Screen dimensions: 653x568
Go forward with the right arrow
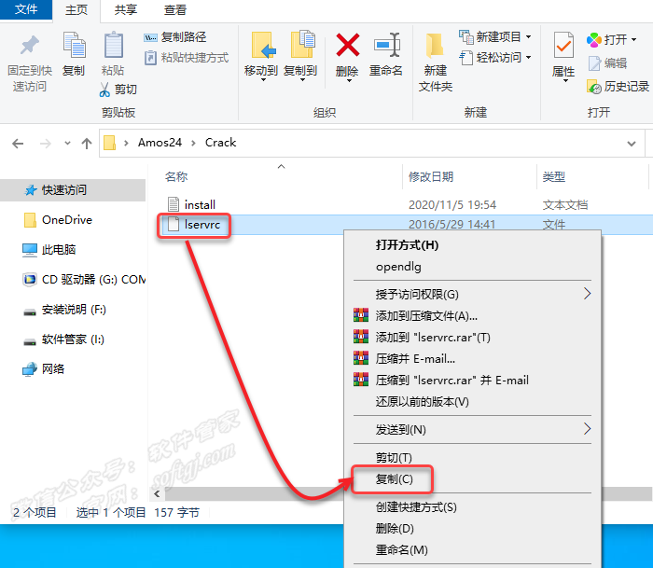pos(46,144)
